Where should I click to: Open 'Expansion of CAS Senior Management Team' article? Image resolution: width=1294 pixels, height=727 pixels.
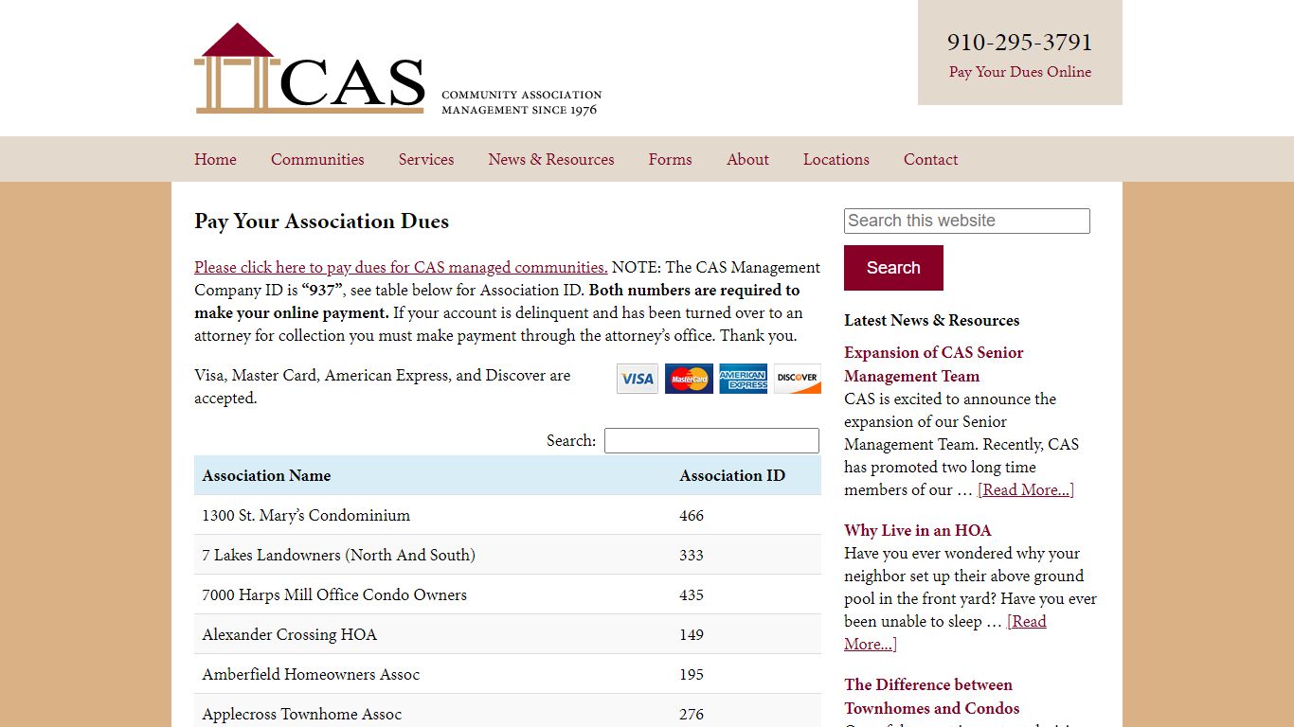pos(934,364)
